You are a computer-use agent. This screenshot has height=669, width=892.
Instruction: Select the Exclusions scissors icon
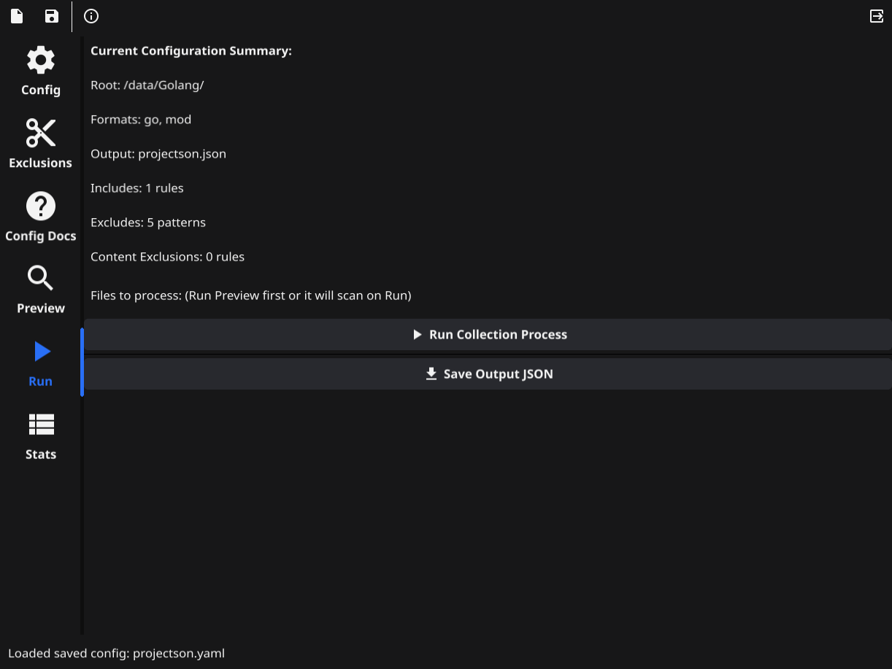coord(41,133)
